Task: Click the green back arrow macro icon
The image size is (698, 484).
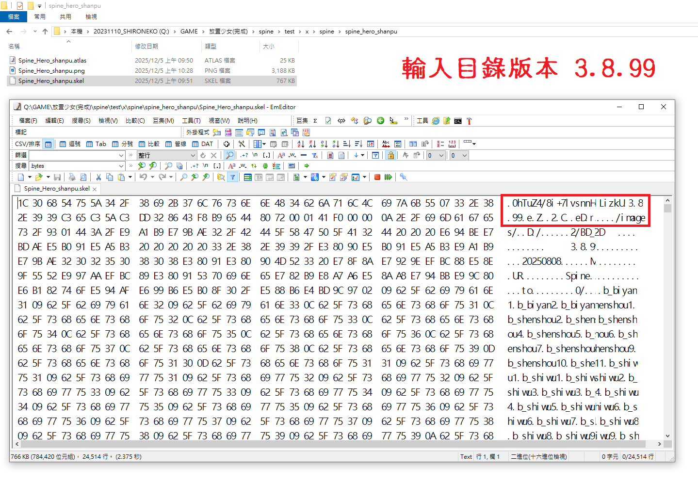Action: coord(380,121)
